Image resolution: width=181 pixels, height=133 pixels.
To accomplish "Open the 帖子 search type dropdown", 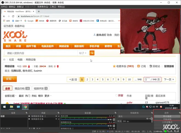I will (x=83, y=53).
